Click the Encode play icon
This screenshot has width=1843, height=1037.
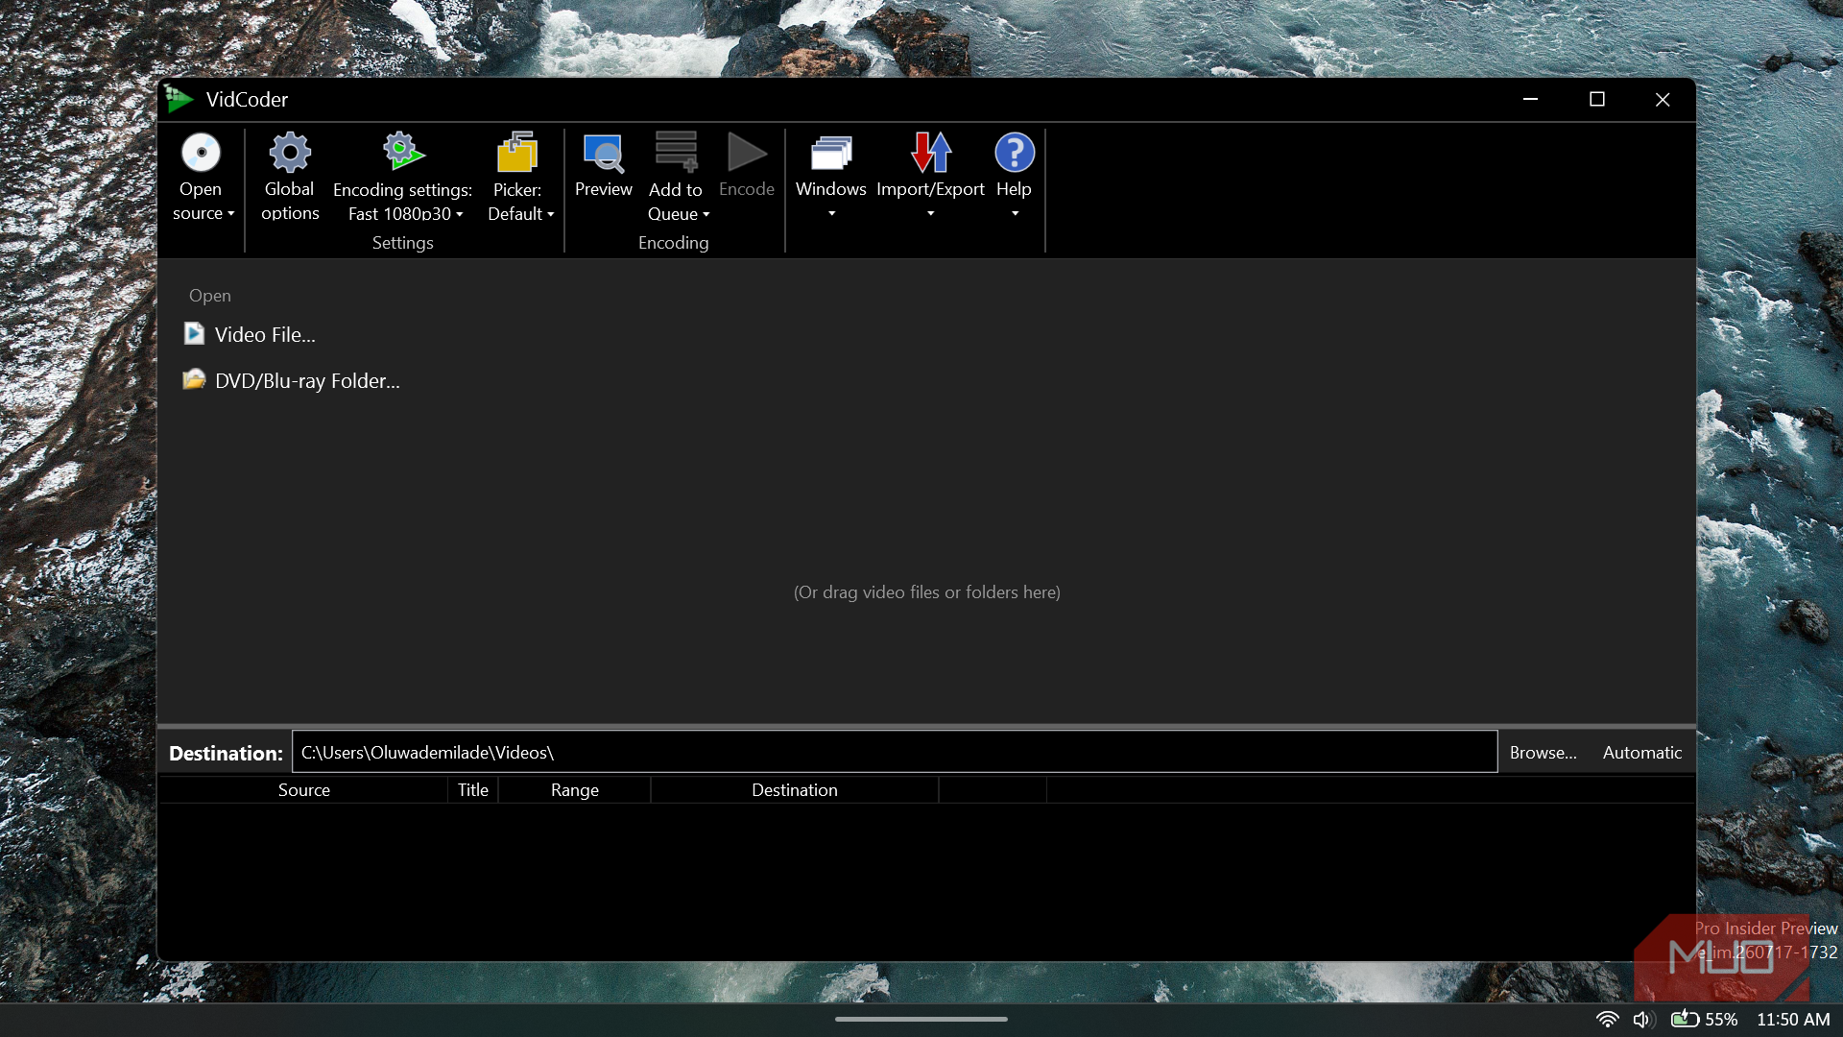coord(747,152)
